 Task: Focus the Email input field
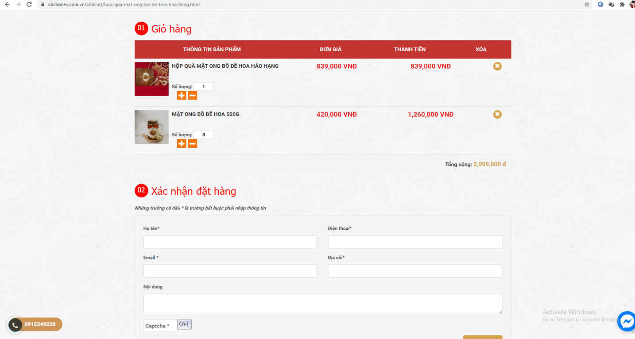(230, 271)
